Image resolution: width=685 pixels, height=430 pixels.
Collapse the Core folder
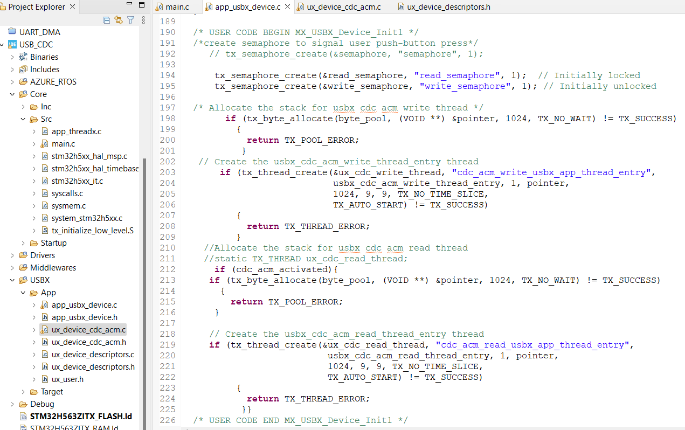[x=12, y=94]
